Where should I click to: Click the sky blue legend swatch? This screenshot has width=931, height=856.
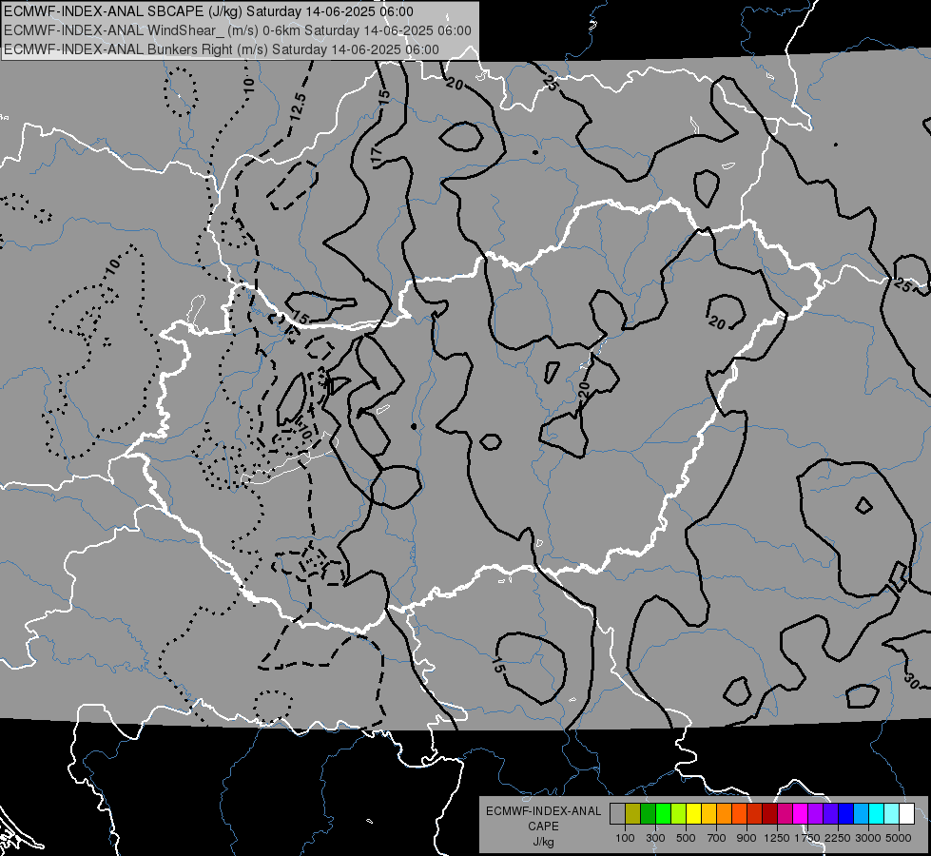pyautogui.click(x=861, y=814)
